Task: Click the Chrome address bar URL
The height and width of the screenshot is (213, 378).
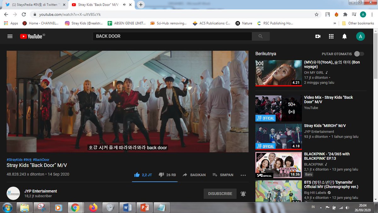Action: click(70, 15)
